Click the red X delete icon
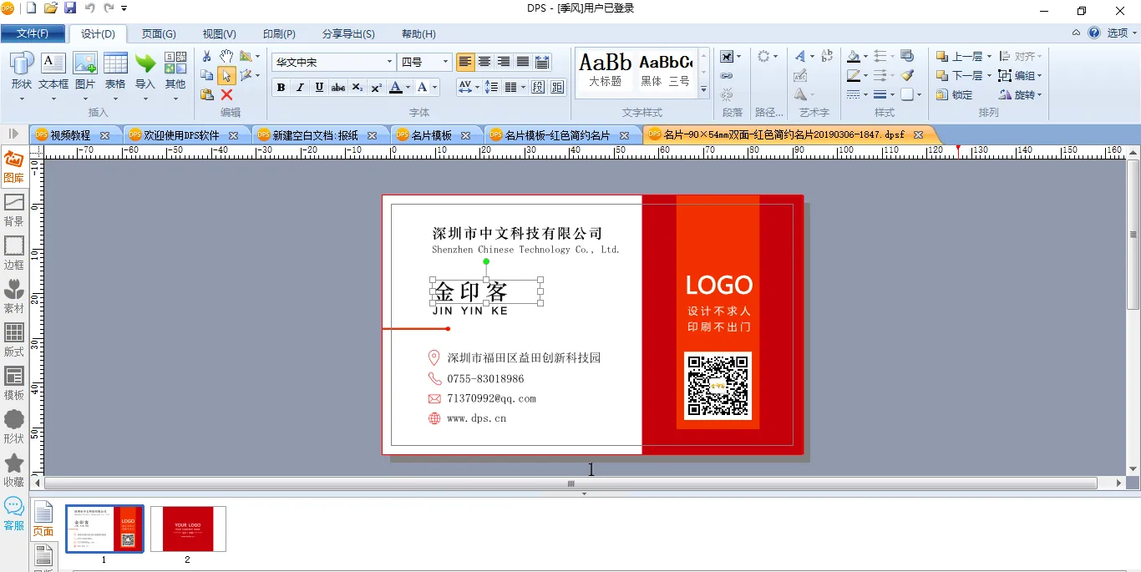The width and height of the screenshot is (1141, 572). [226, 94]
